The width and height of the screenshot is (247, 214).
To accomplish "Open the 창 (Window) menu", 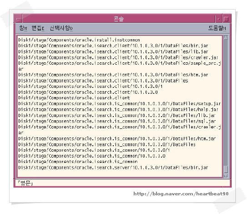I will 23,28.
